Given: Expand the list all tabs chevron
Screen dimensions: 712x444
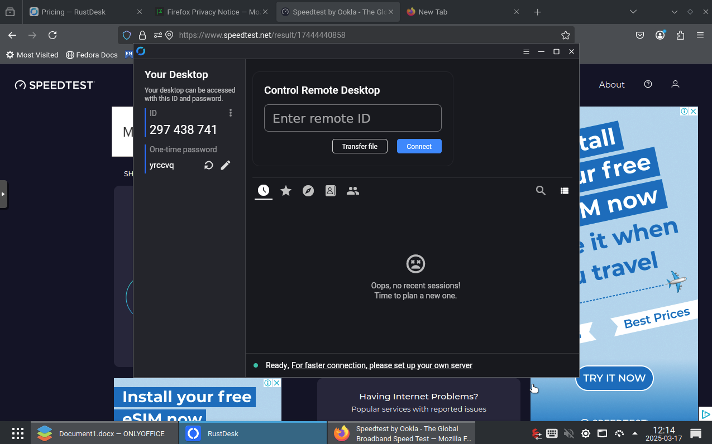Looking at the screenshot, I should (633, 12).
